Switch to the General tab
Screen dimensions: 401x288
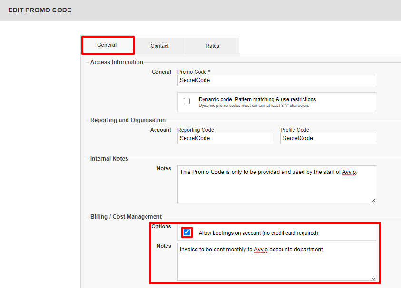[x=108, y=45]
